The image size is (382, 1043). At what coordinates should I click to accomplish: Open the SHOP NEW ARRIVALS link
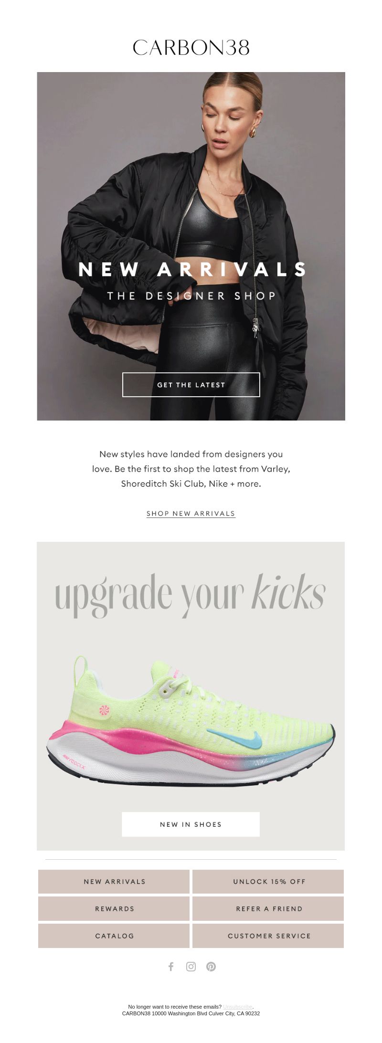(x=191, y=514)
